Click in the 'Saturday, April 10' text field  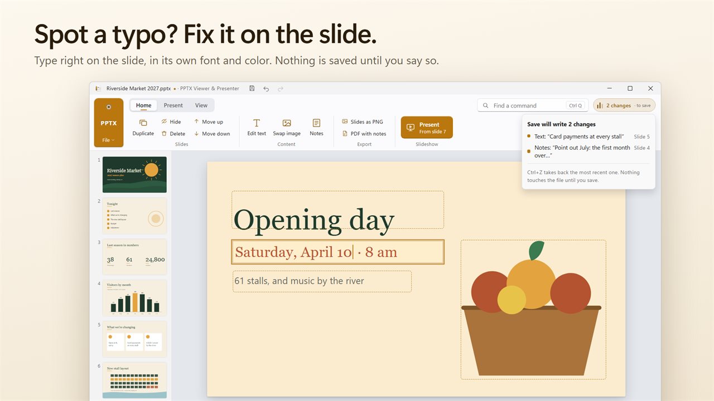pyautogui.click(x=338, y=252)
